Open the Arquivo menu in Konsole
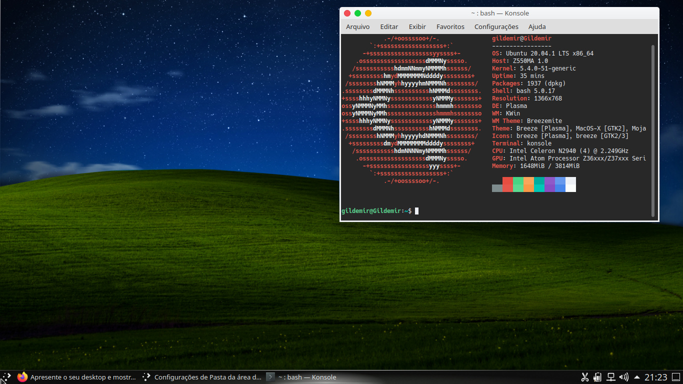683x384 pixels. click(358, 26)
